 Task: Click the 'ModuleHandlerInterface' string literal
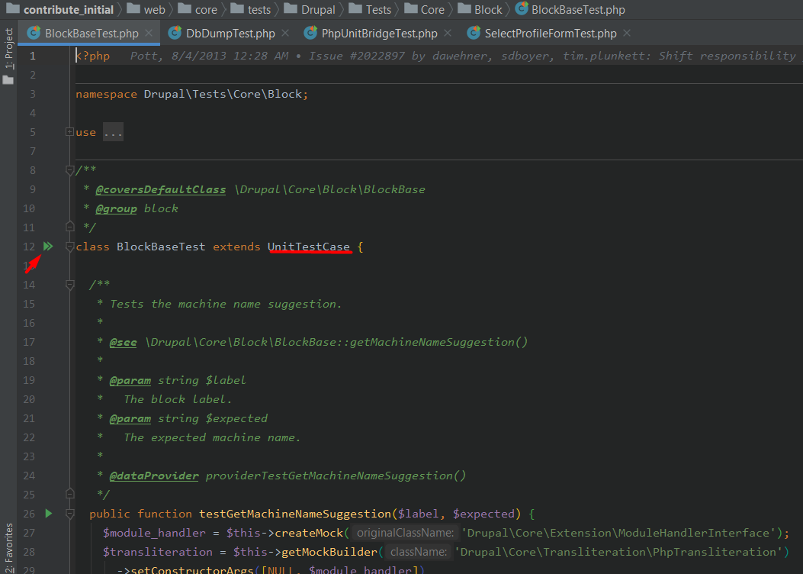[x=618, y=533]
